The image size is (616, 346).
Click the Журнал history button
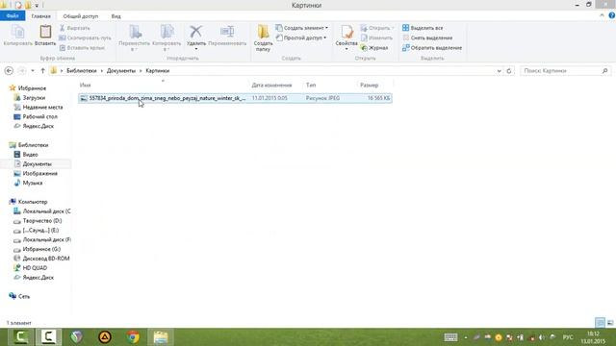(x=374, y=47)
